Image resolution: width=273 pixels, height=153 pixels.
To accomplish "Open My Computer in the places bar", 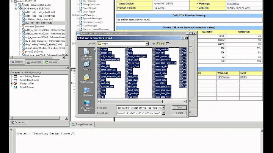I will point(87,92).
